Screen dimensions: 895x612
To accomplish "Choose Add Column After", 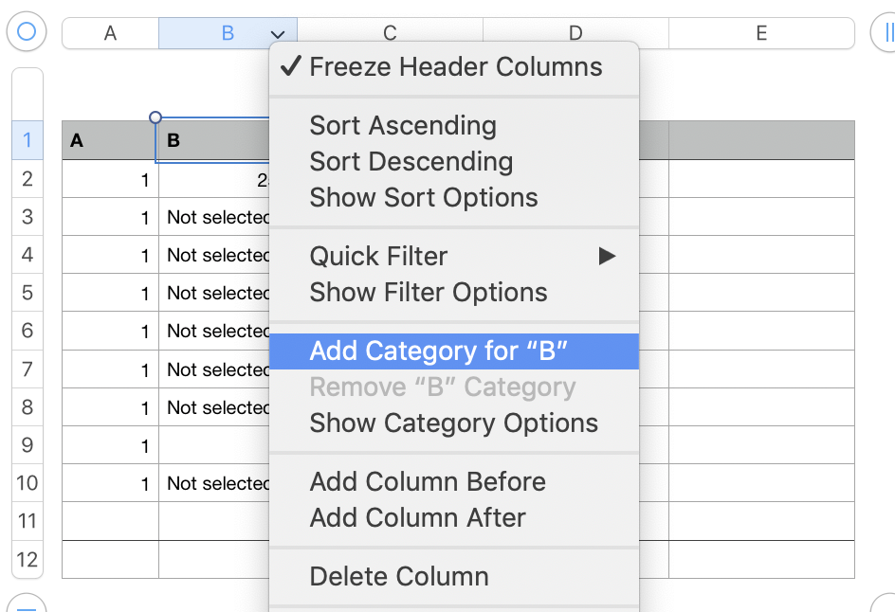I will click(x=417, y=518).
